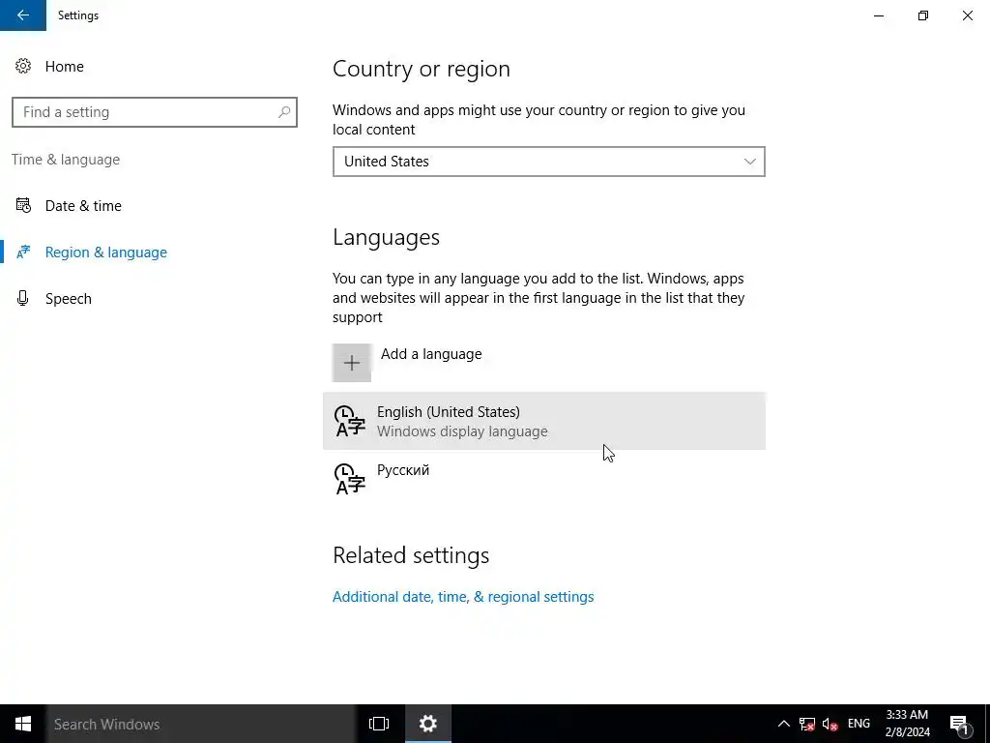Image resolution: width=990 pixels, height=743 pixels.
Task: Click the English (United States) language icon
Action: [x=350, y=422]
